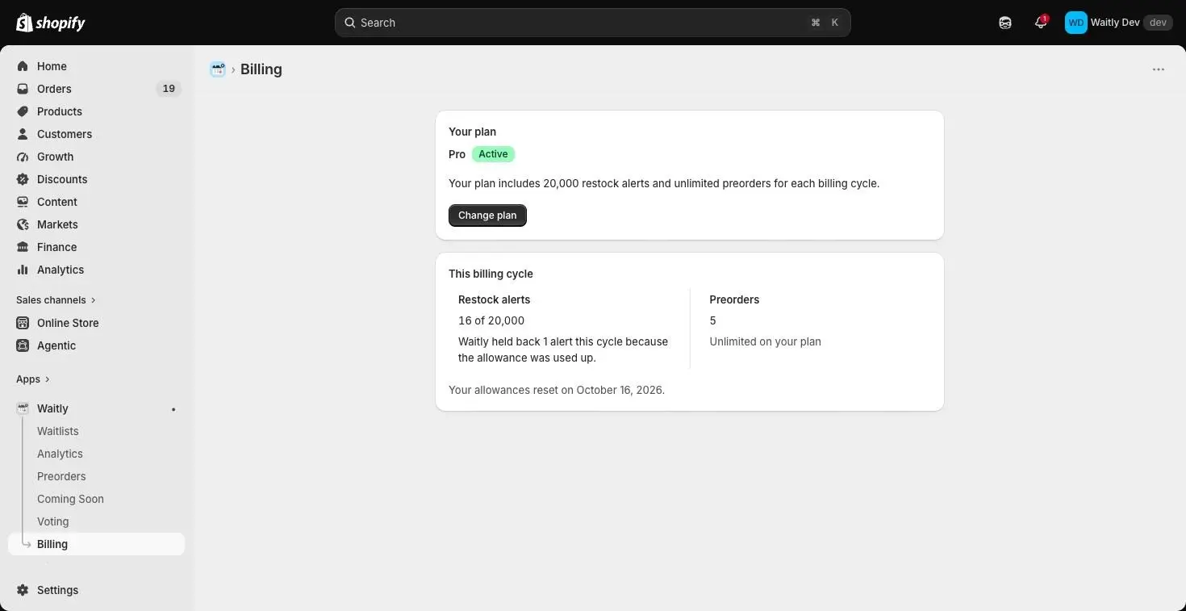Open the Waitly Dev account menu
The image size is (1186, 611).
[1118, 23]
